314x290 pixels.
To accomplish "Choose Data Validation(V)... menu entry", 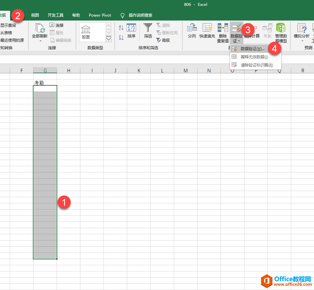I will (x=255, y=49).
